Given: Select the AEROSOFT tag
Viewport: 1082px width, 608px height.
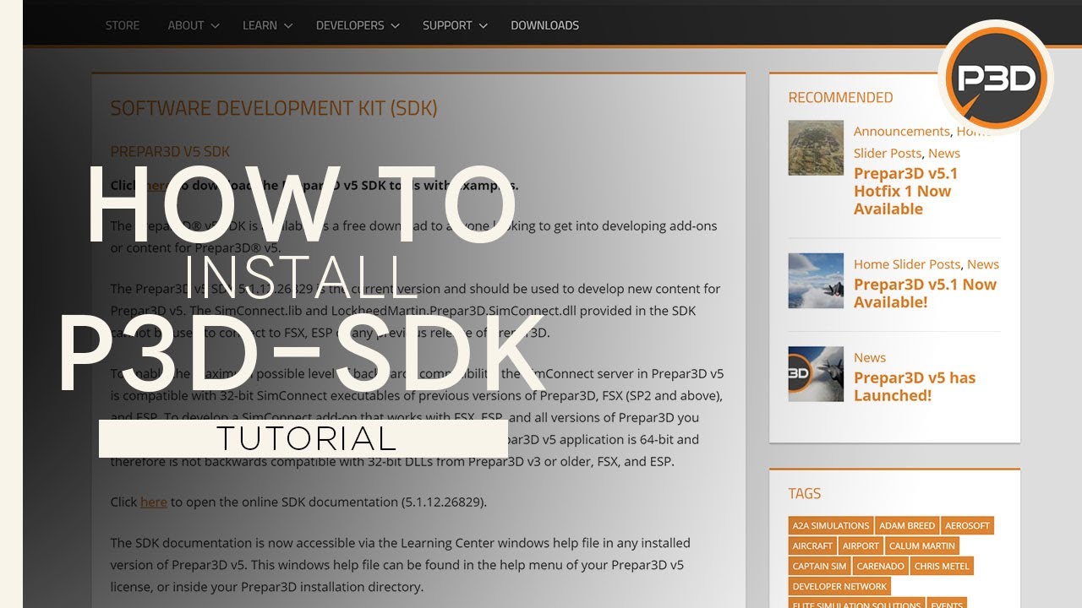Looking at the screenshot, I should pos(967,525).
